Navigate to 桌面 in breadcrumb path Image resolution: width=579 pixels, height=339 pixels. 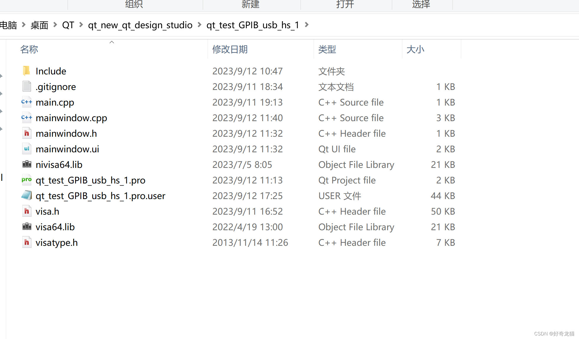pyautogui.click(x=39, y=25)
